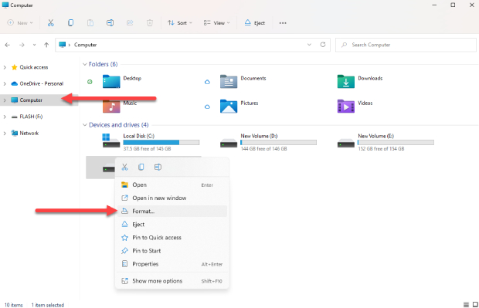The height and width of the screenshot is (308, 479).
Task: Choose Properties from the context menu
Action: [172, 264]
